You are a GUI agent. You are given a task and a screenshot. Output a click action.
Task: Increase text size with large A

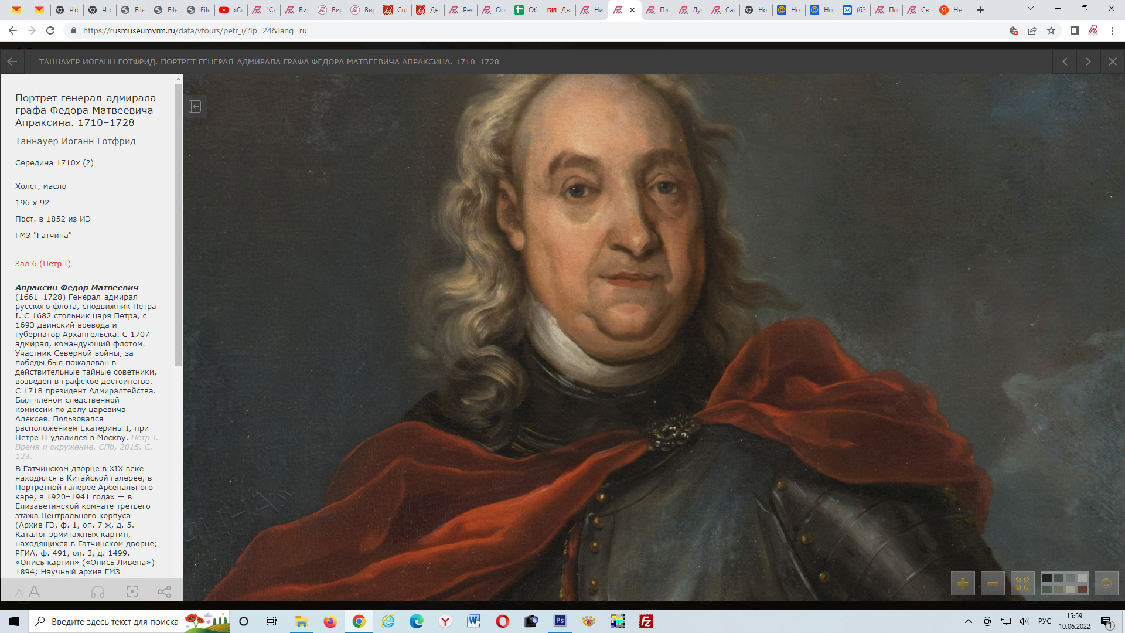35,592
